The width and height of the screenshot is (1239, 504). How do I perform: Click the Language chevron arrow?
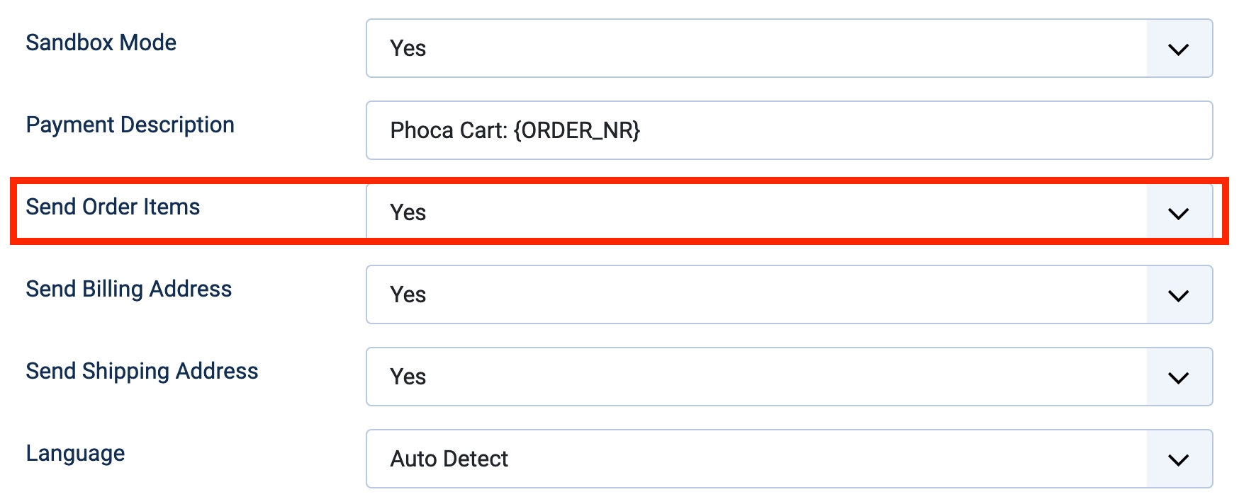click(1178, 459)
